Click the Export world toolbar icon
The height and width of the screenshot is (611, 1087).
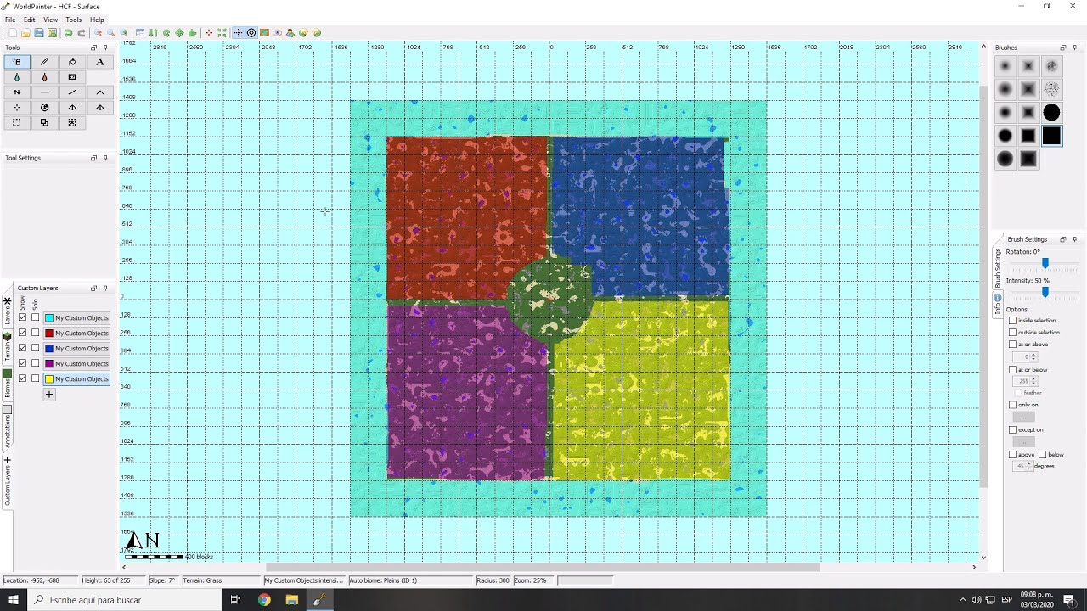coord(52,33)
